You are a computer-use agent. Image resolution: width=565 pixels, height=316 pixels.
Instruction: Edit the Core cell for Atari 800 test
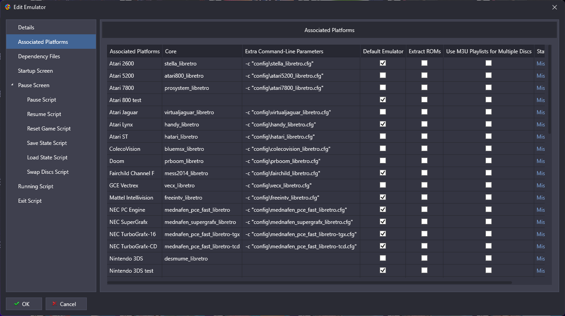202,100
